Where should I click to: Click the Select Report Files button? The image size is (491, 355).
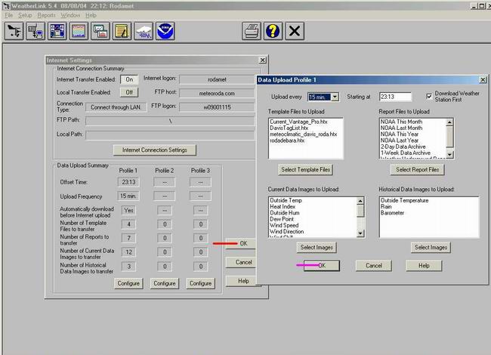point(418,170)
